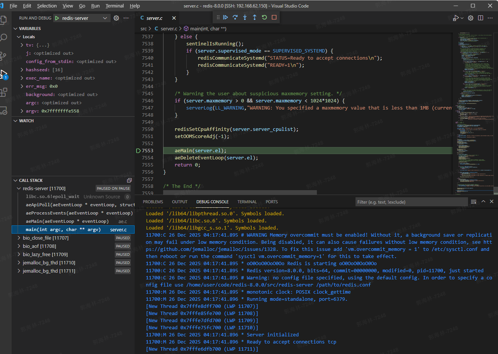This screenshot has width=498, height=354.
Task: Switch to the PROBLEMS panel tab
Action: tap(153, 202)
